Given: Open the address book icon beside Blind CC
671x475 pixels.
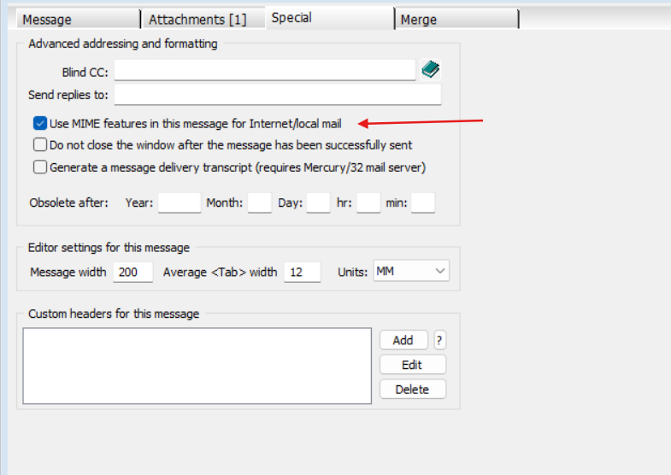Looking at the screenshot, I should click(x=430, y=69).
